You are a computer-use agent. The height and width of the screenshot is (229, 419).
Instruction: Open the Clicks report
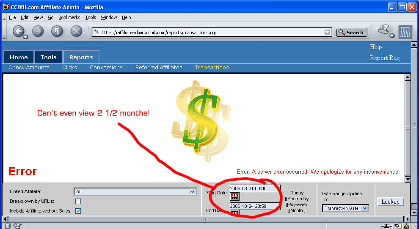click(x=69, y=68)
